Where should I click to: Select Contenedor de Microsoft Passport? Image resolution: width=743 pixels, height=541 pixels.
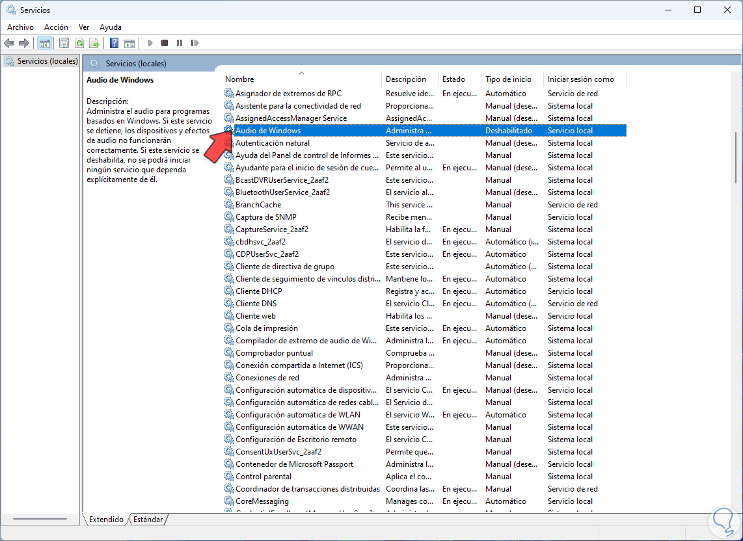click(x=425, y=464)
